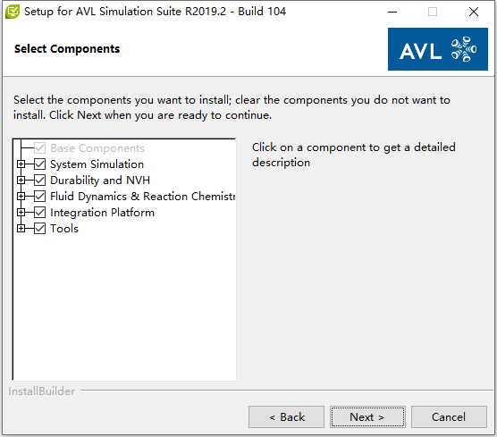Viewport: 497px width, 437px height.
Task: Expand the Integration Platform node
Action: point(21,213)
